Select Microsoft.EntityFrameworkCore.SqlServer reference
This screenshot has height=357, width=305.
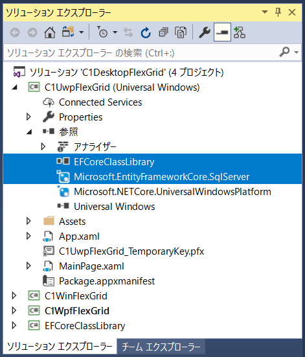pyautogui.click(x=162, y=177)
